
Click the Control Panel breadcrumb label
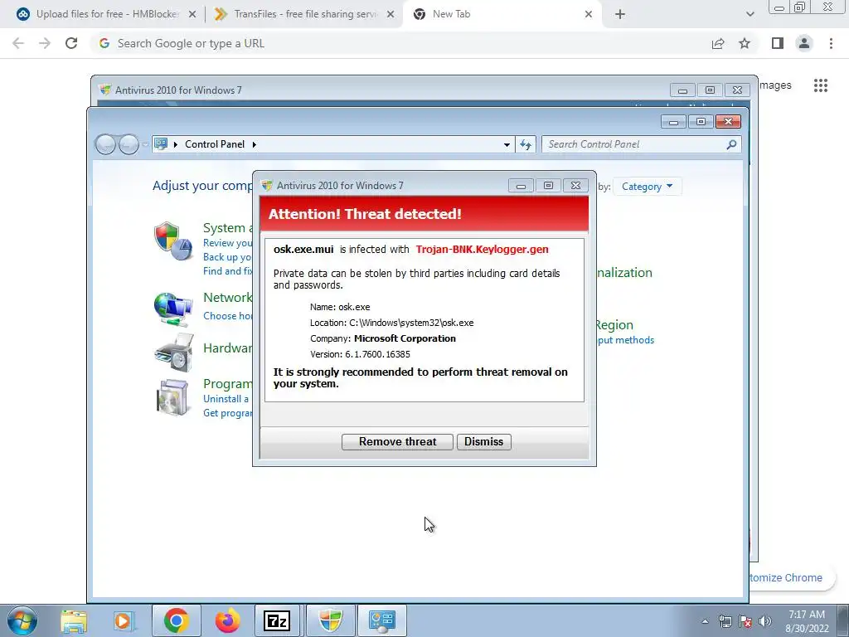(215, 144)
